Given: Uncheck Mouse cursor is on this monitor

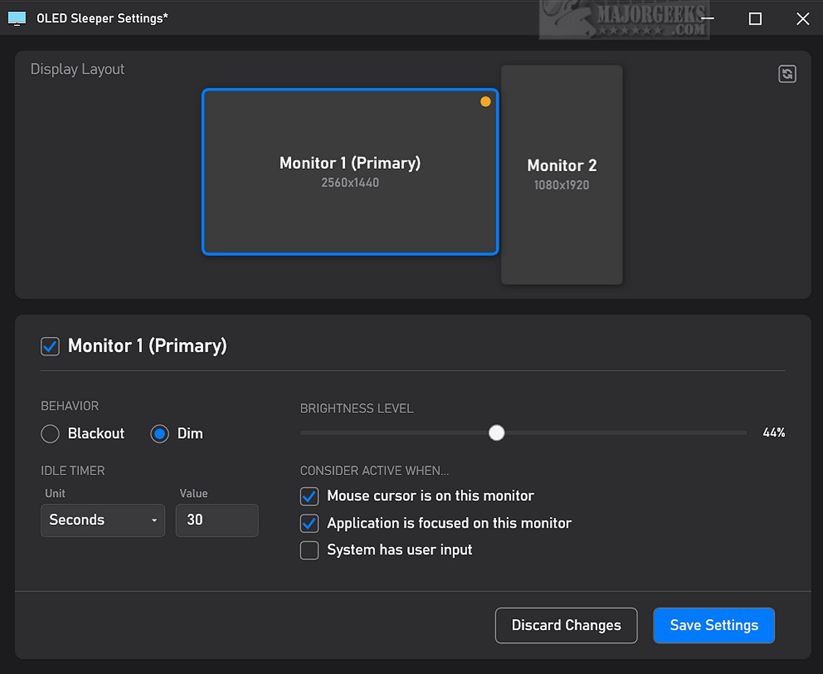Looking at the screenshot, I should pos(309,496).
